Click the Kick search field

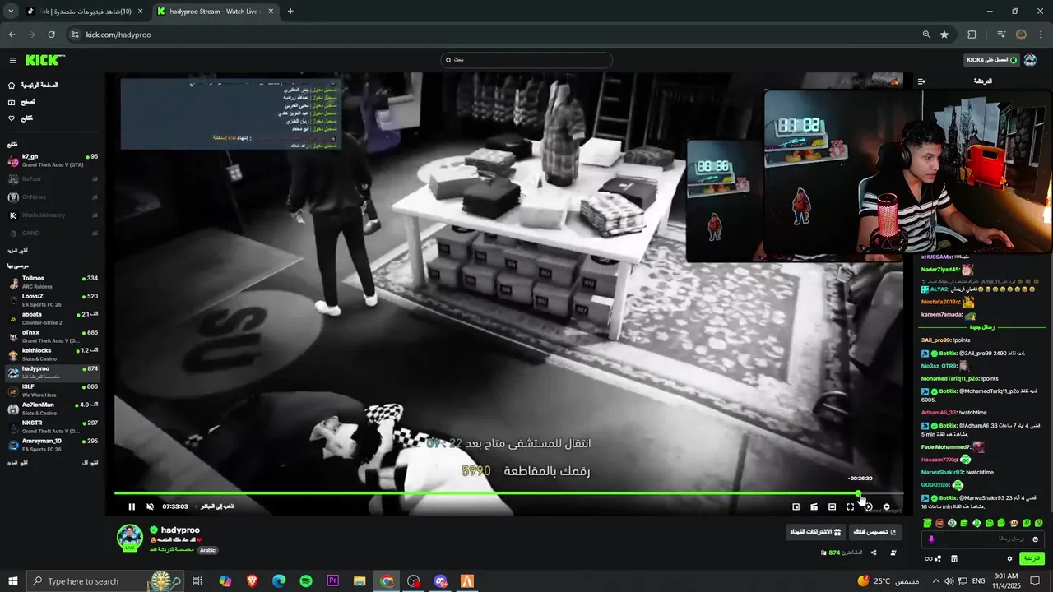click(526, 60)
